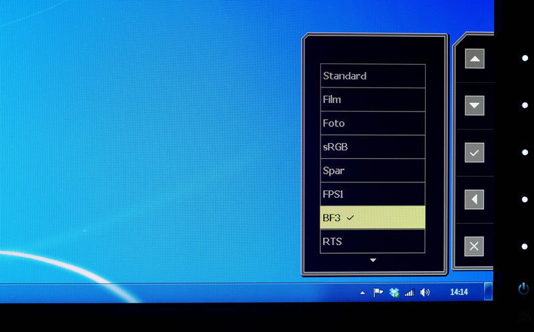Select the Standard picture mode
Screen dimensions: 534x332
click(x=372, y=75)
